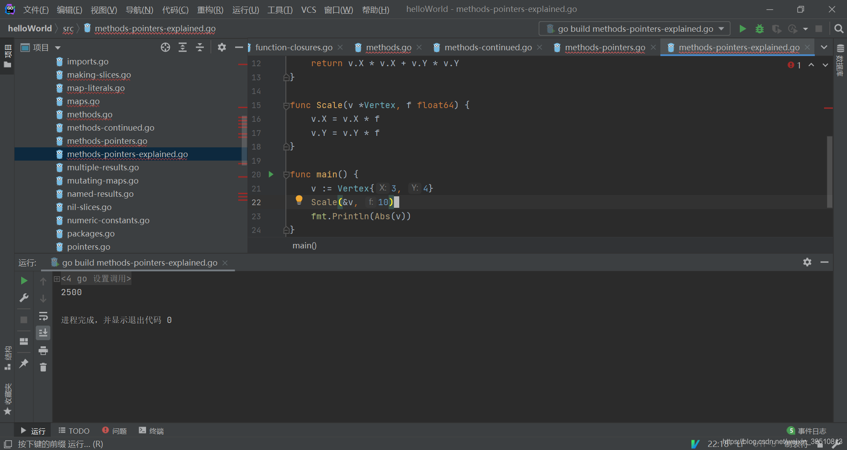
Task: Rerun program in Run panel
Action: [24, 281]
